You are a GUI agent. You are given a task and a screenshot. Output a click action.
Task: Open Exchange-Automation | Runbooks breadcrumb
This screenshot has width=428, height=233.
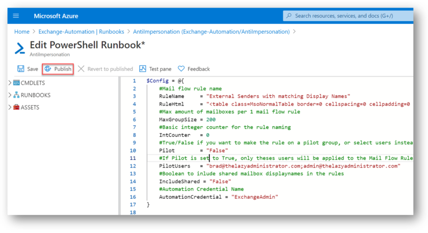click(81, 32)
